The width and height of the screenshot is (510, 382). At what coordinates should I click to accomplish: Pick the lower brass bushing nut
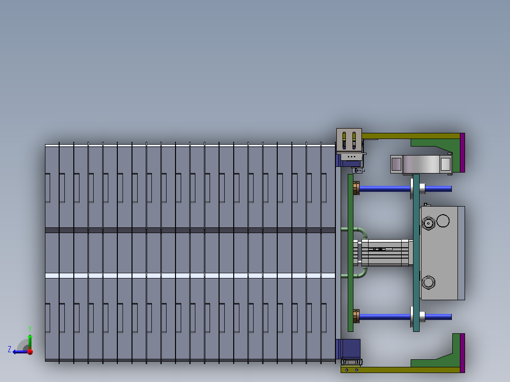tap(356, 316)
